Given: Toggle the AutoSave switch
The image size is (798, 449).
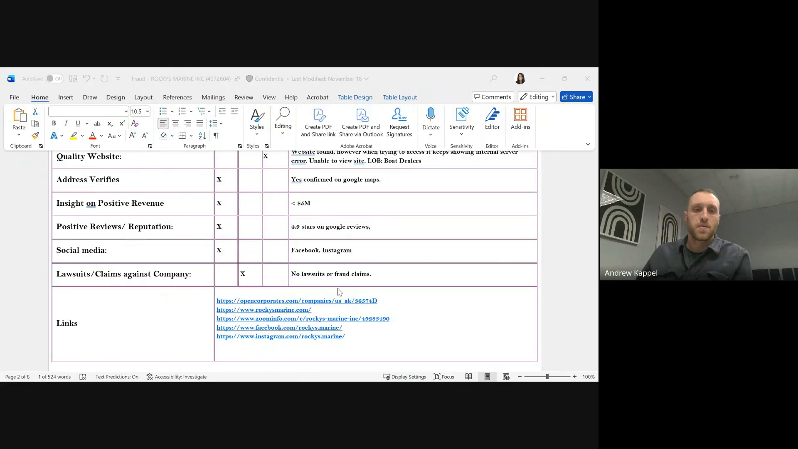Looking at the screenshot, I should coord(54,79).
